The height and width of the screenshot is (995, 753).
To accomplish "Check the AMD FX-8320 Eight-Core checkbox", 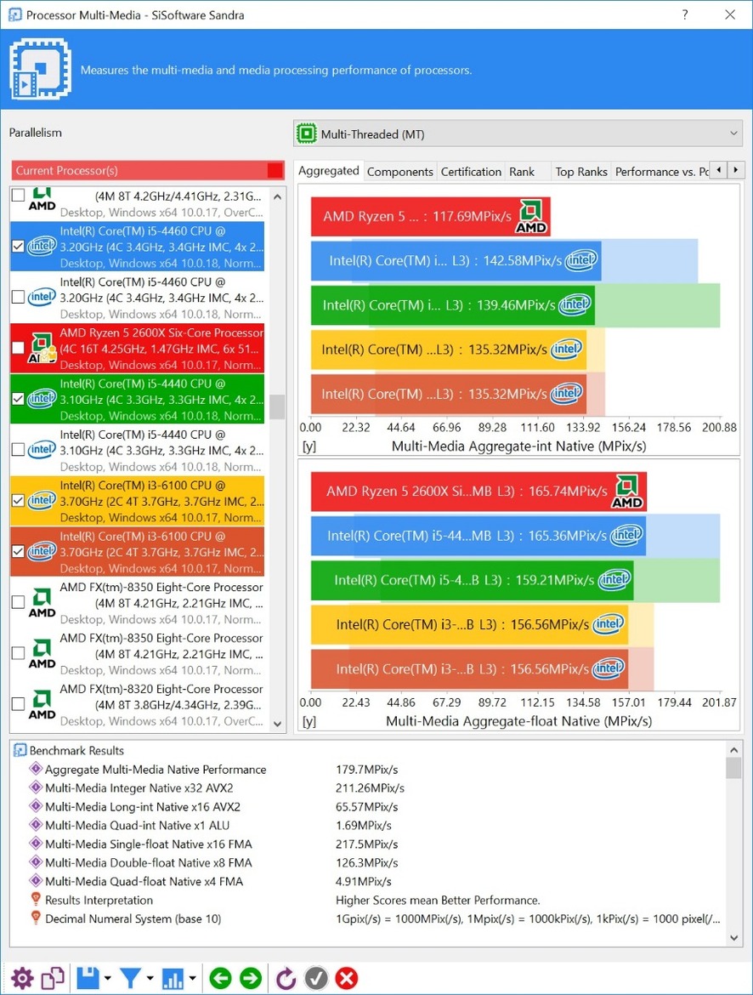I will tap(19, 704).
